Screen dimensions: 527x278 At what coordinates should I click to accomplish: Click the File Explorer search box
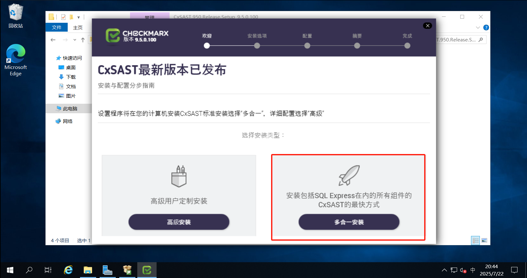click(x=461, y=40)
